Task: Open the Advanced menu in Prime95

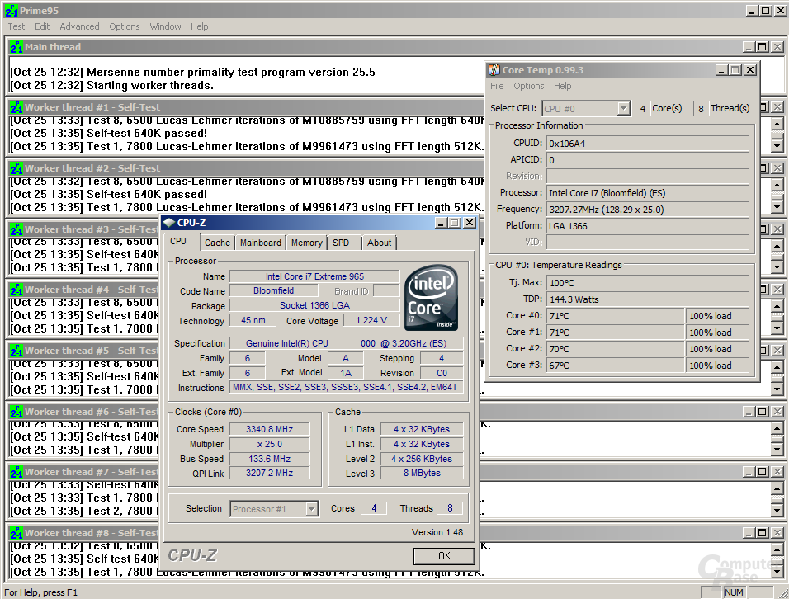Action: [79, 26]
